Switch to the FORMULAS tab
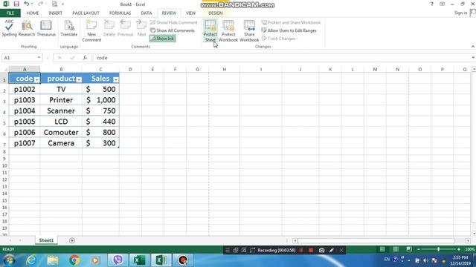 point(120,13)
